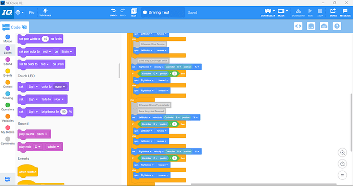Open the File menu
Viewport: 353px width, 186px height.
(x=32, y=12)
